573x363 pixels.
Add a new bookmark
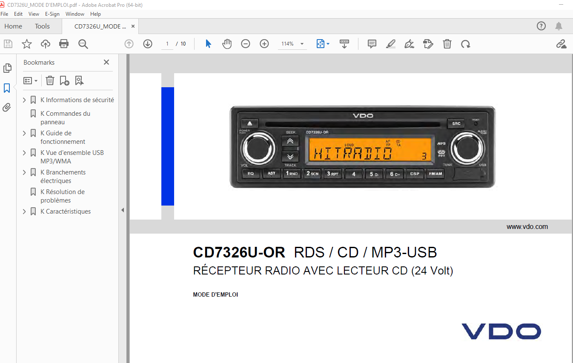tap(64, 80)
